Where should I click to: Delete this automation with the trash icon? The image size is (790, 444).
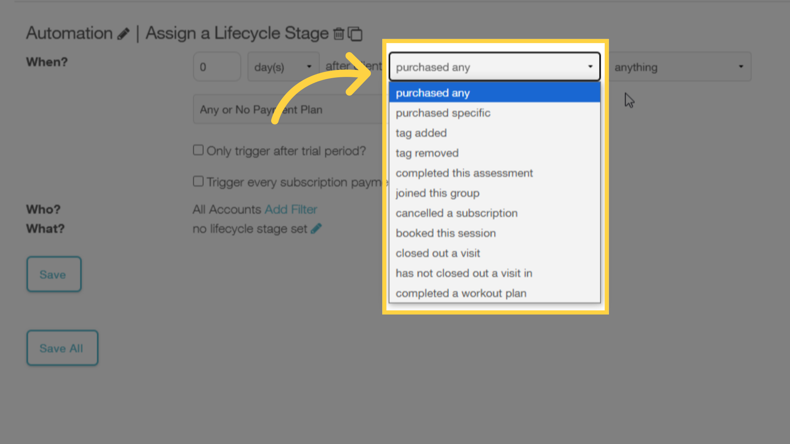tap(339, 34)
